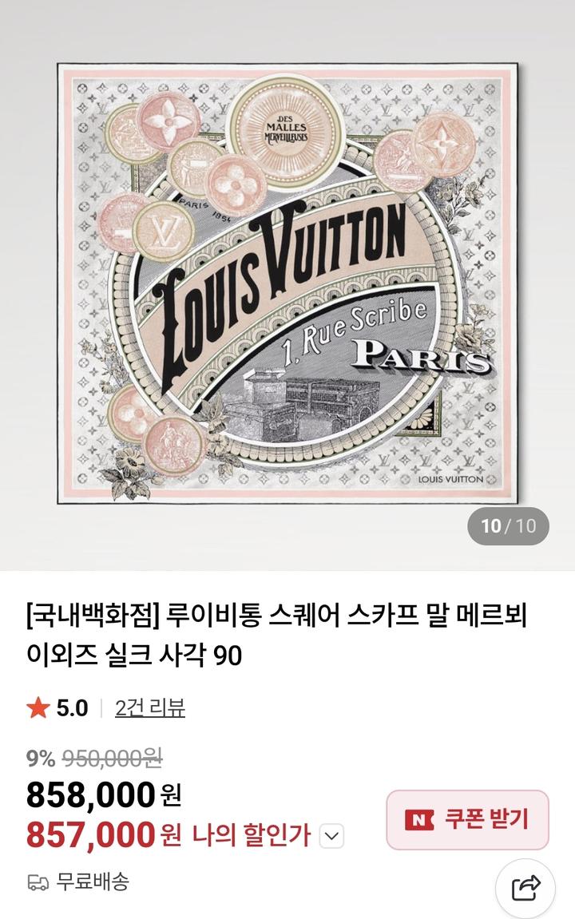Tap the share icon button
The height and width of the screenshot is (919, 575).
[x=525, y=889]
